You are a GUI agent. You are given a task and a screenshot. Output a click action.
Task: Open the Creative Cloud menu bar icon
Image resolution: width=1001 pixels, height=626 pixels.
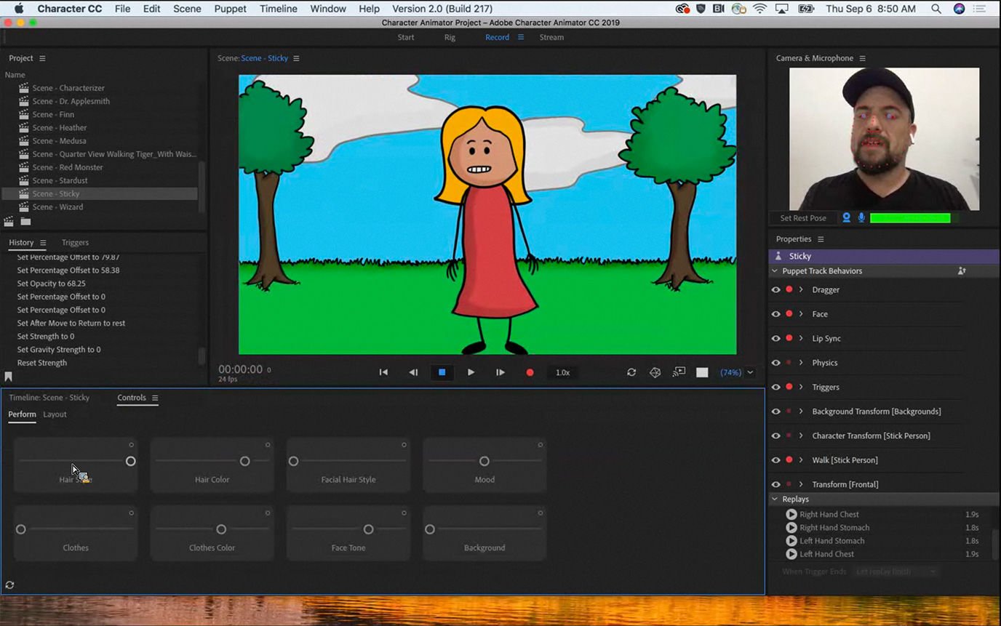point(682,9)
